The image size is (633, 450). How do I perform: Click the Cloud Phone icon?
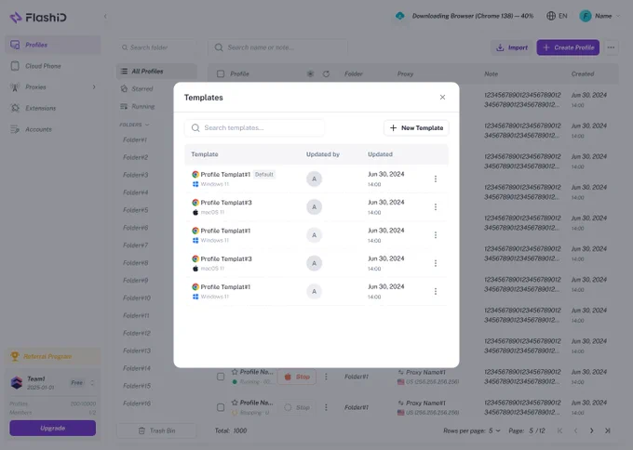(15, 66)
